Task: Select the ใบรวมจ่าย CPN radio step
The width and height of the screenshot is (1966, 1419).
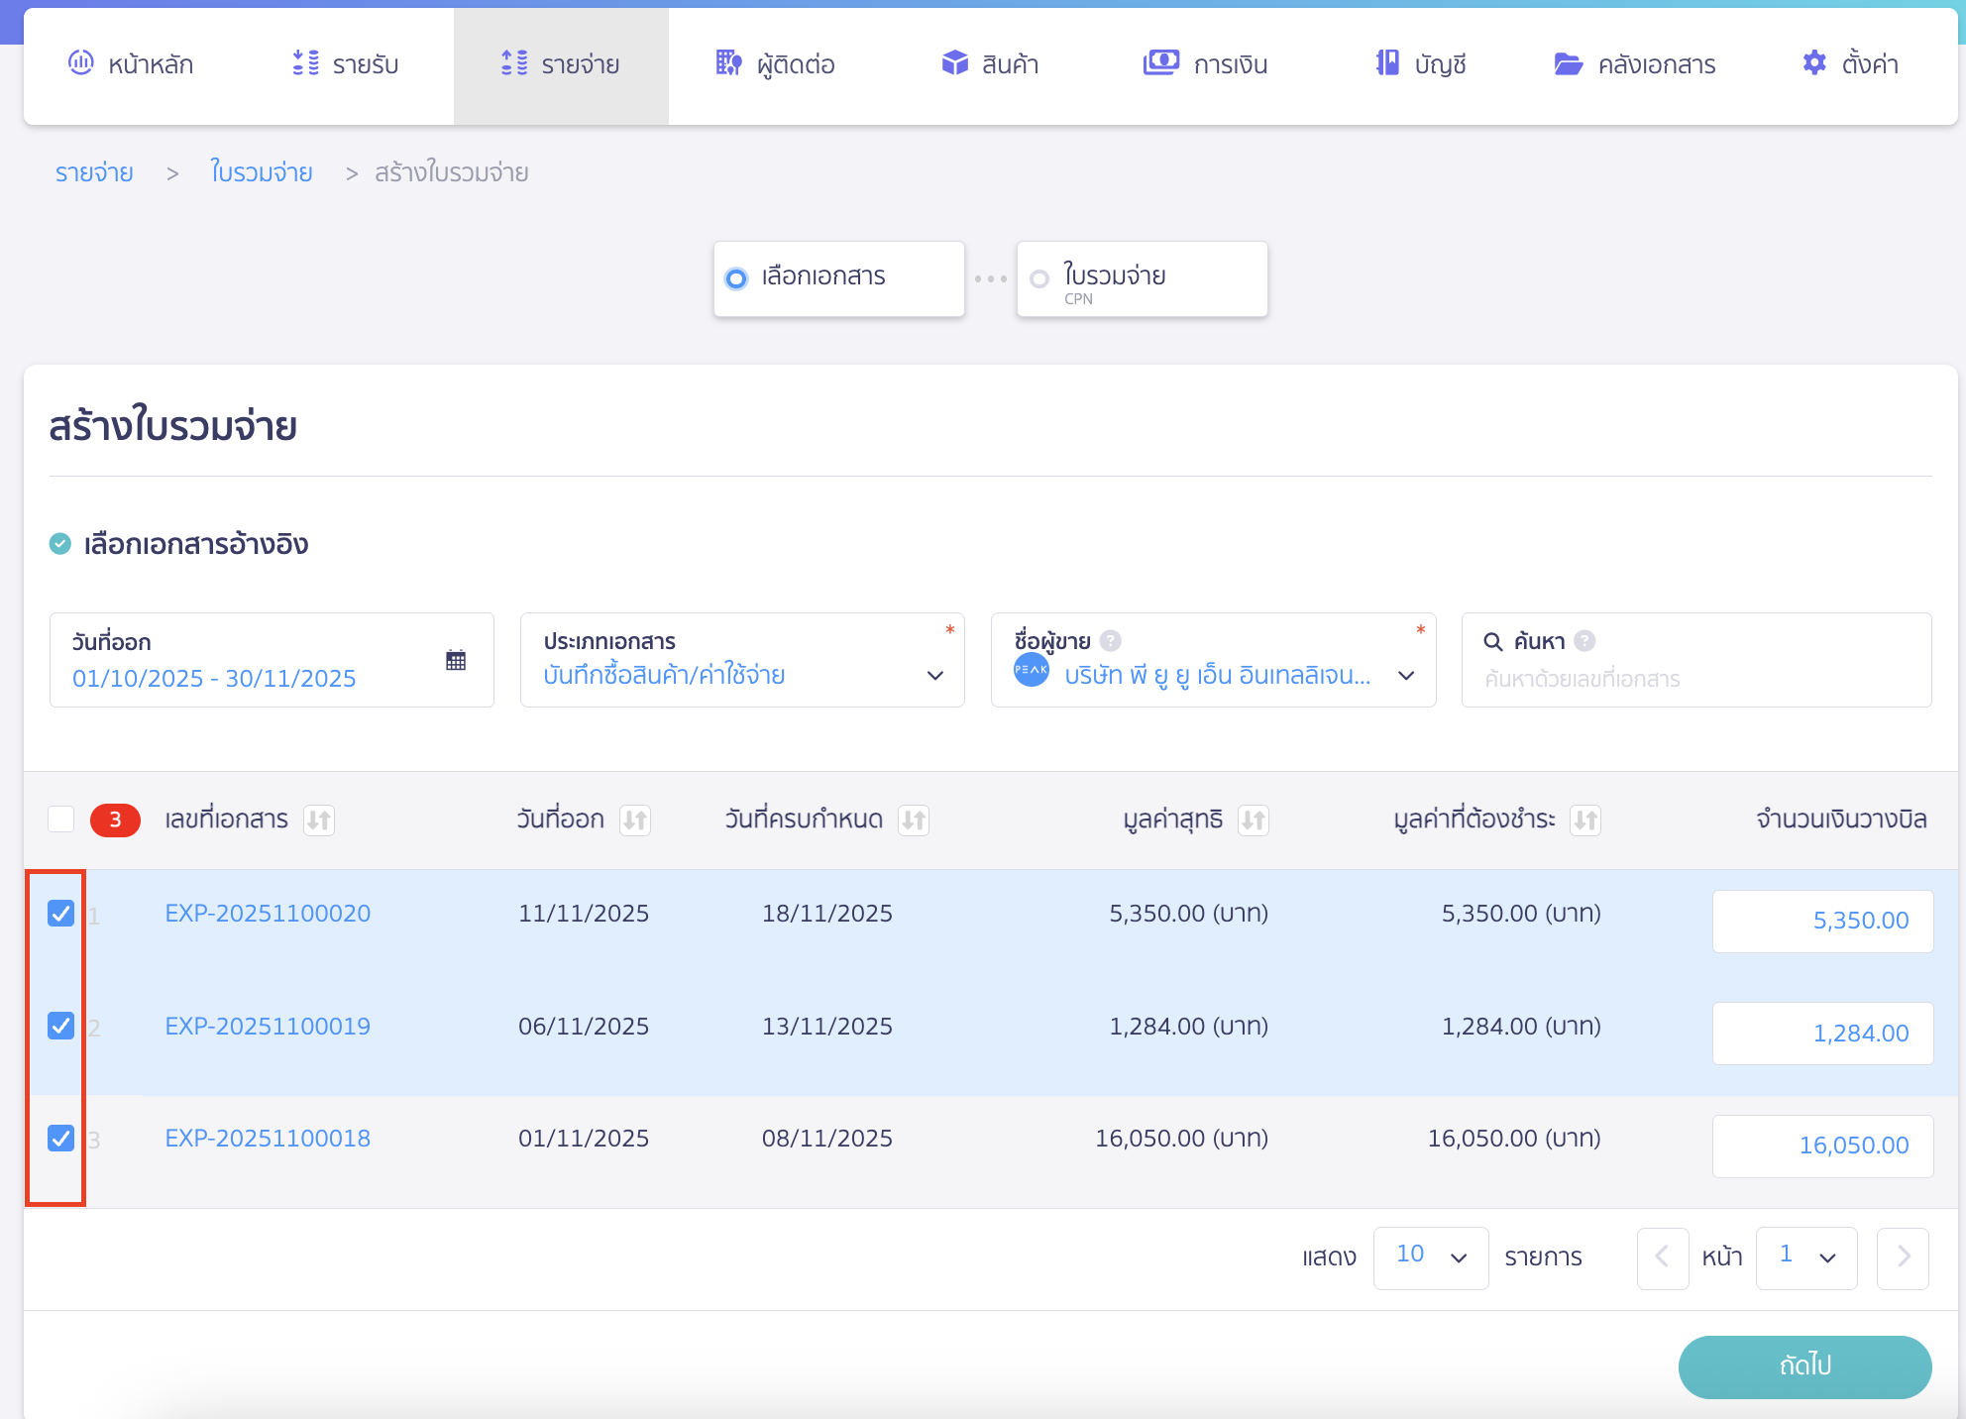Action: [x=1038, y=278]
